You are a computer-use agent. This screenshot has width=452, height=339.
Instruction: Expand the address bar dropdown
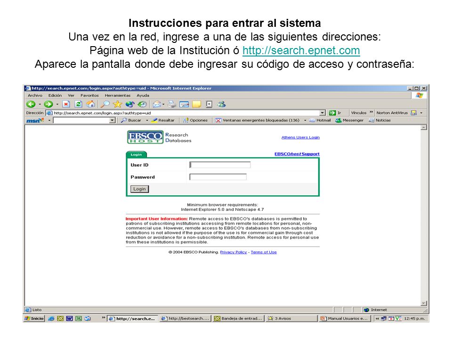[x=323, y=113]
